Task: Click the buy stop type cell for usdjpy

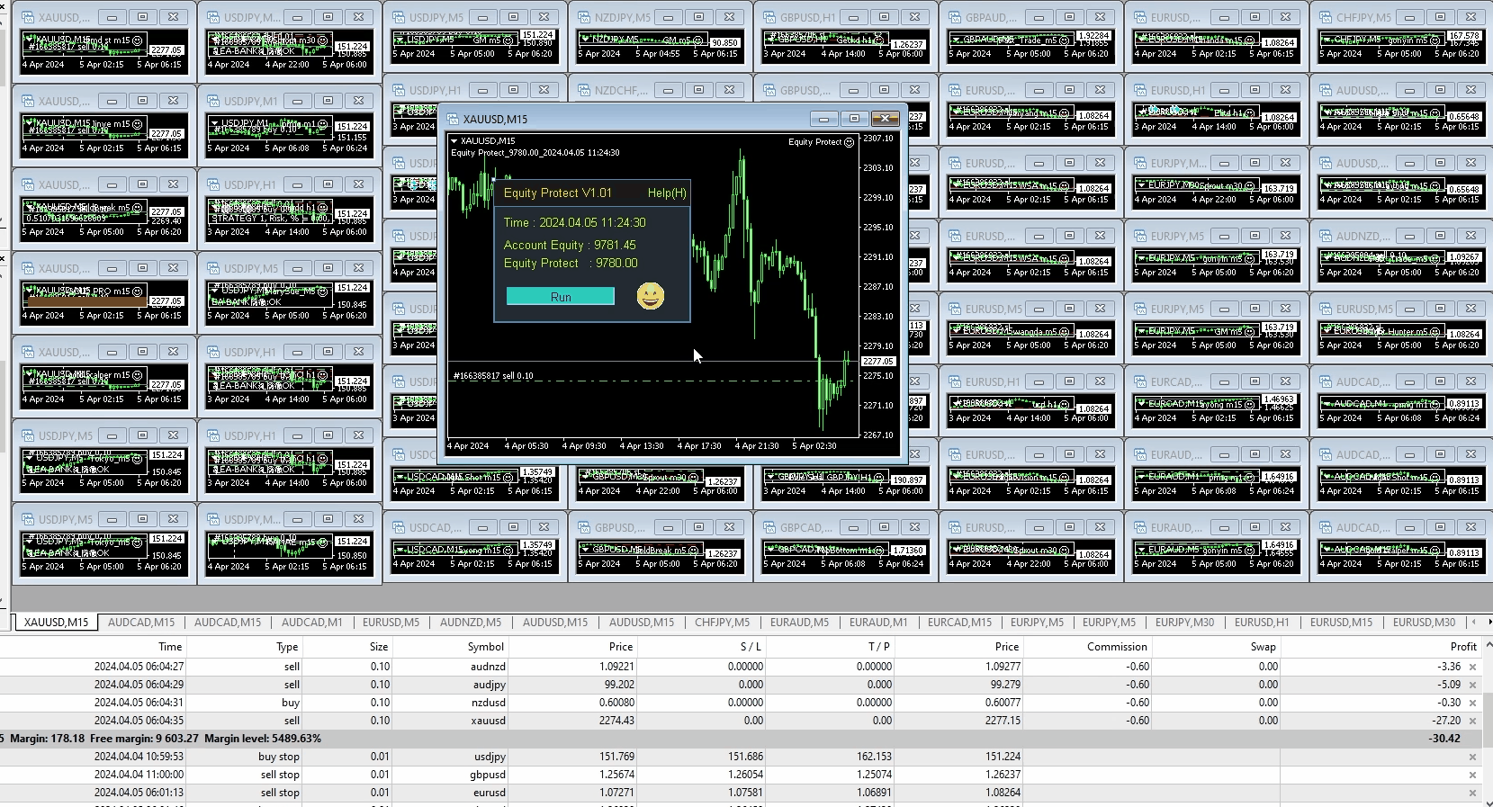Action: pos(279,757)
